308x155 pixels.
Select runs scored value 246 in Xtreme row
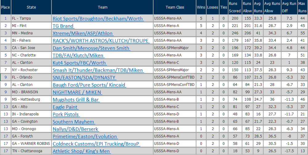click(x=235, y=33)
